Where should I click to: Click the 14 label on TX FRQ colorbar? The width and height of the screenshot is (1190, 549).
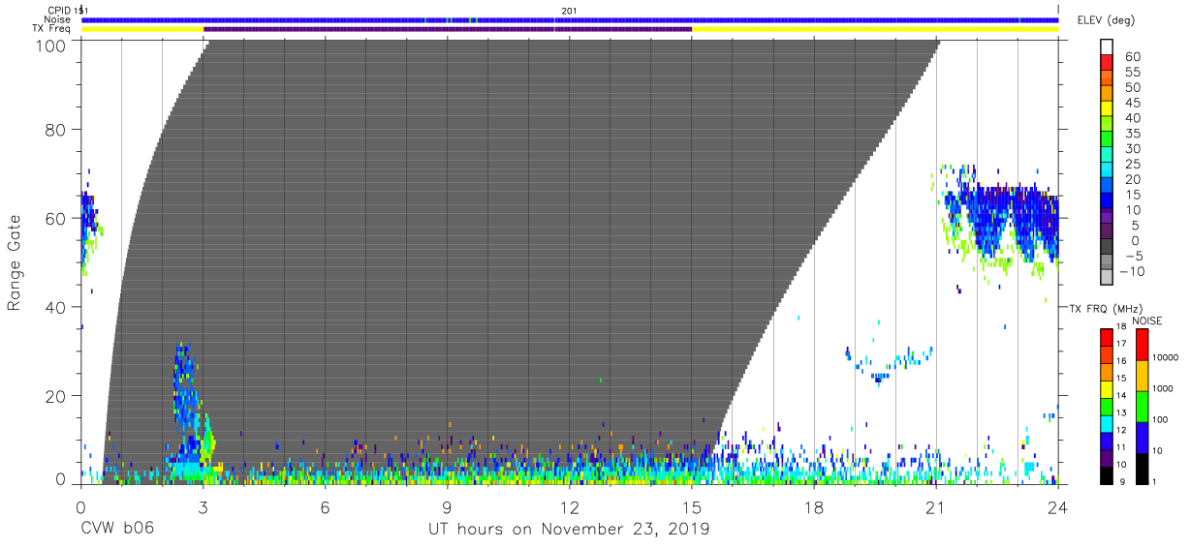[x=1123, y=395]
